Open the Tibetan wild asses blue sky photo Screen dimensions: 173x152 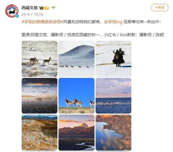[76, 96]
